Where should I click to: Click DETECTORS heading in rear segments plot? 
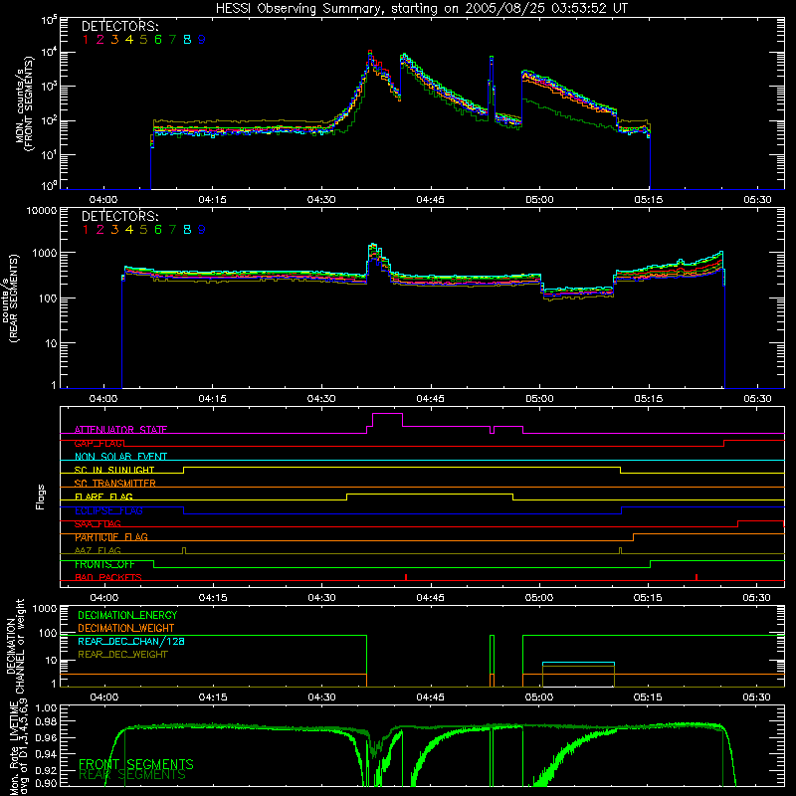(119, 216)
